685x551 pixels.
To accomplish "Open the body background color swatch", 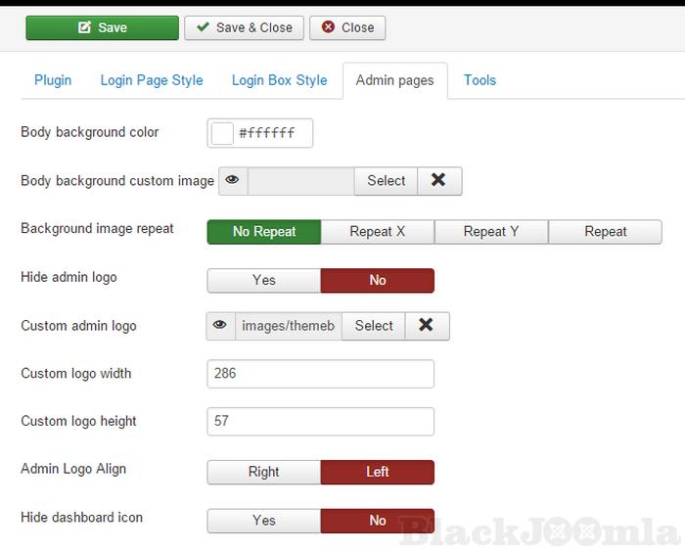I will pyautogui.click(x=222, y=133).
